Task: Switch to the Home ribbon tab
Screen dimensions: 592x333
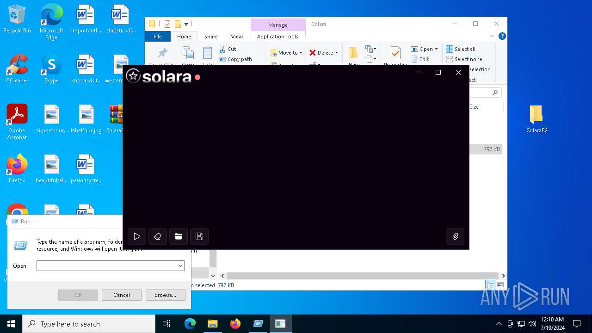Action: click(x=184, y=37)
